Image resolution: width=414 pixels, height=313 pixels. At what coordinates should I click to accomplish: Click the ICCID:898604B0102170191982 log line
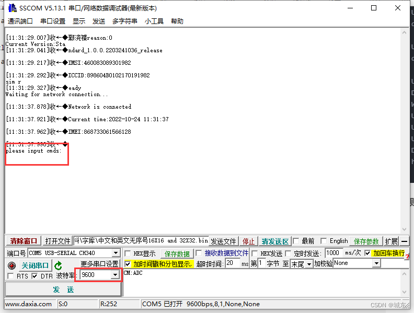tap(78, 75)
